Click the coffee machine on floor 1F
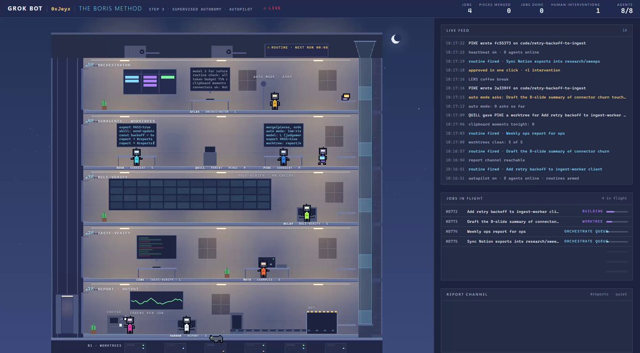This screenshot has width=640, height=353. (x=115, y=324)
